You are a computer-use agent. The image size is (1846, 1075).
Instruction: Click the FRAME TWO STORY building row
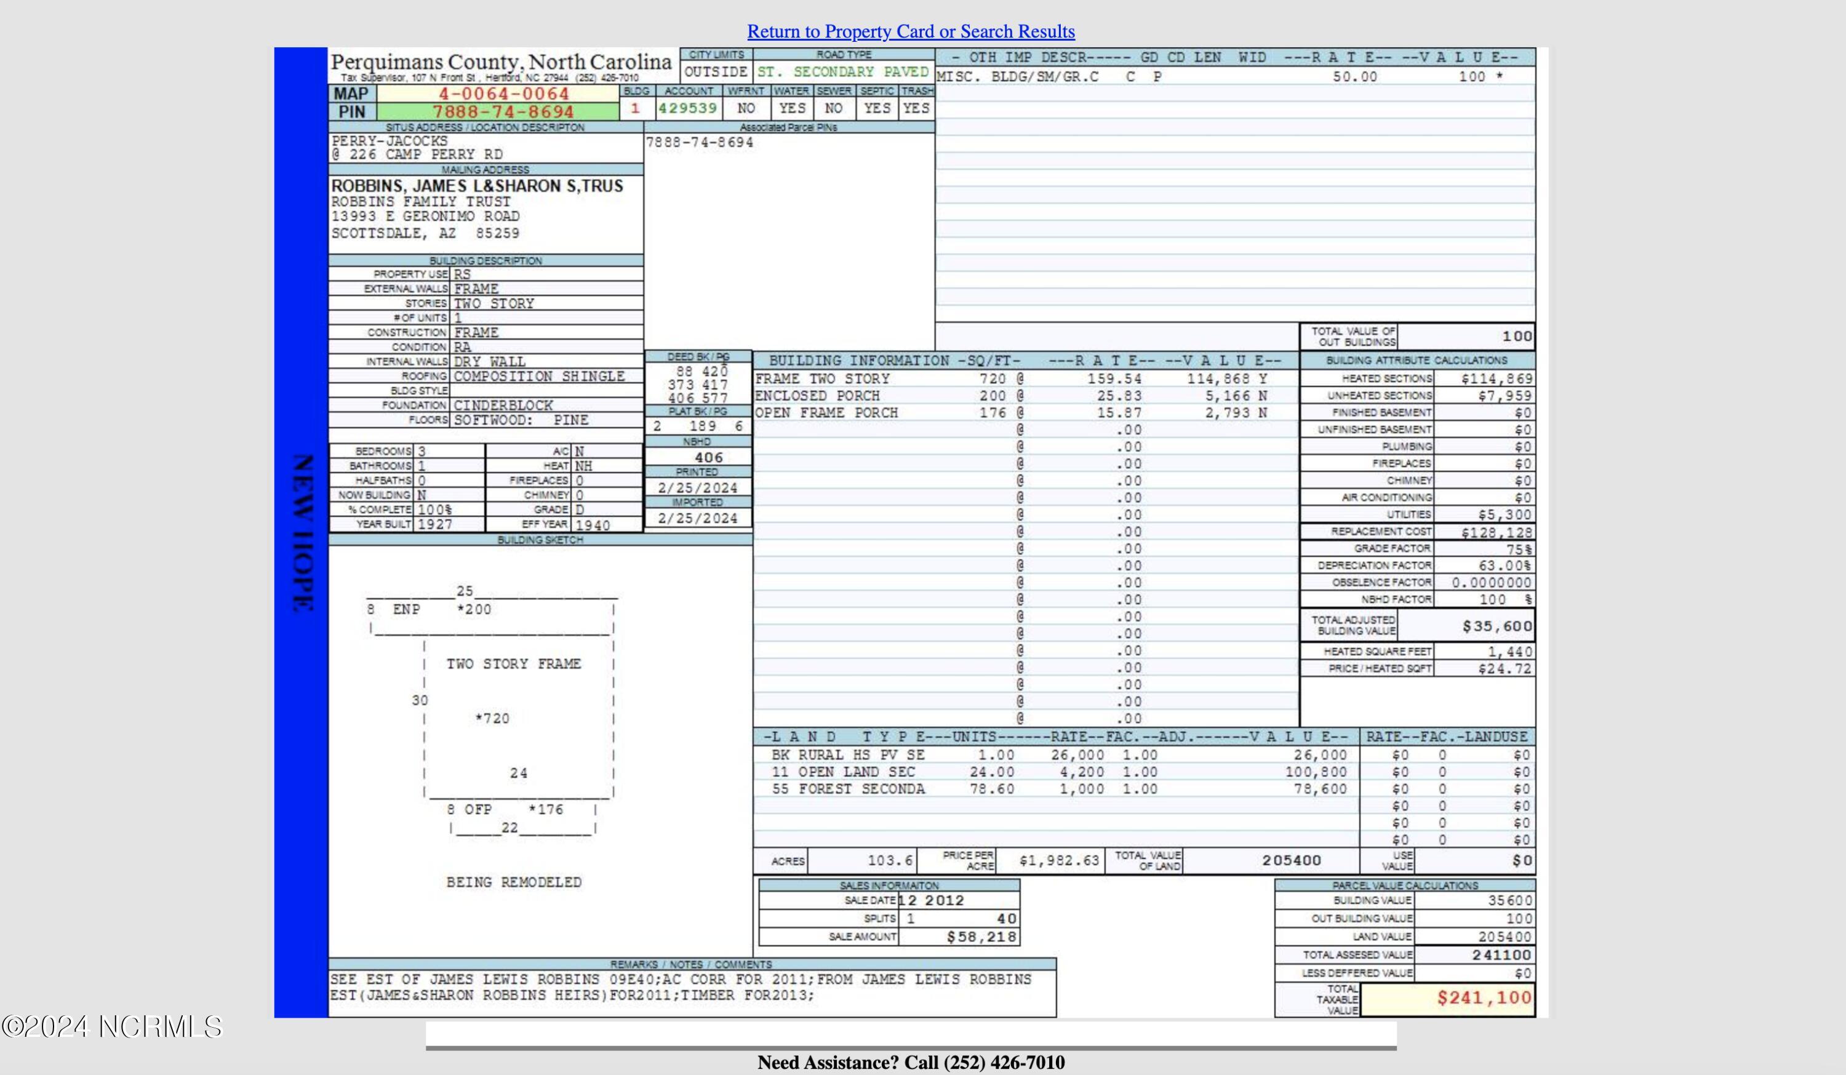(x=1026, y=379)
